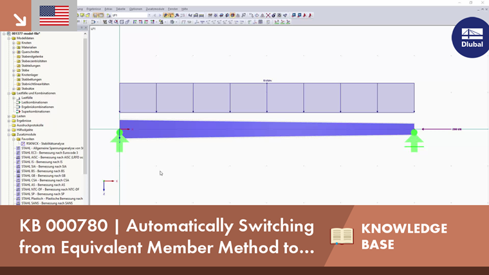
Task: Open STAHL GB module
Action: (x=43, y=175)
